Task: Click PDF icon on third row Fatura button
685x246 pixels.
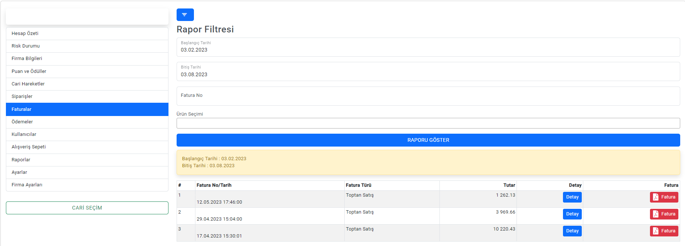Action: pyautogui.click(x=656, y=231)
